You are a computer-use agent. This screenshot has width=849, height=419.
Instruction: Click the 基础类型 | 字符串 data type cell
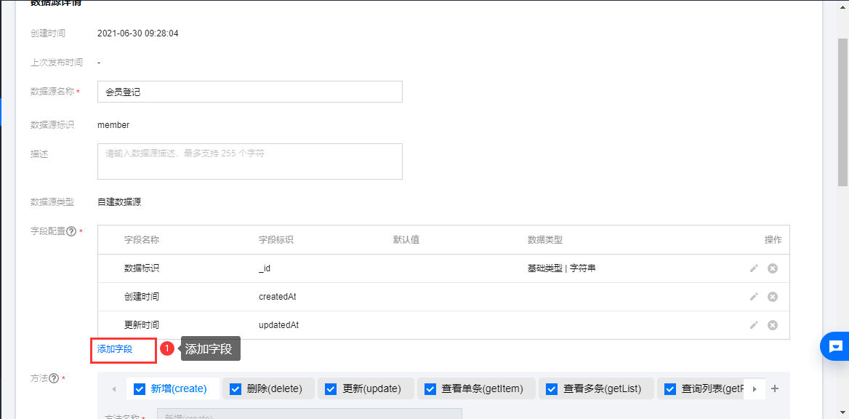561,268
